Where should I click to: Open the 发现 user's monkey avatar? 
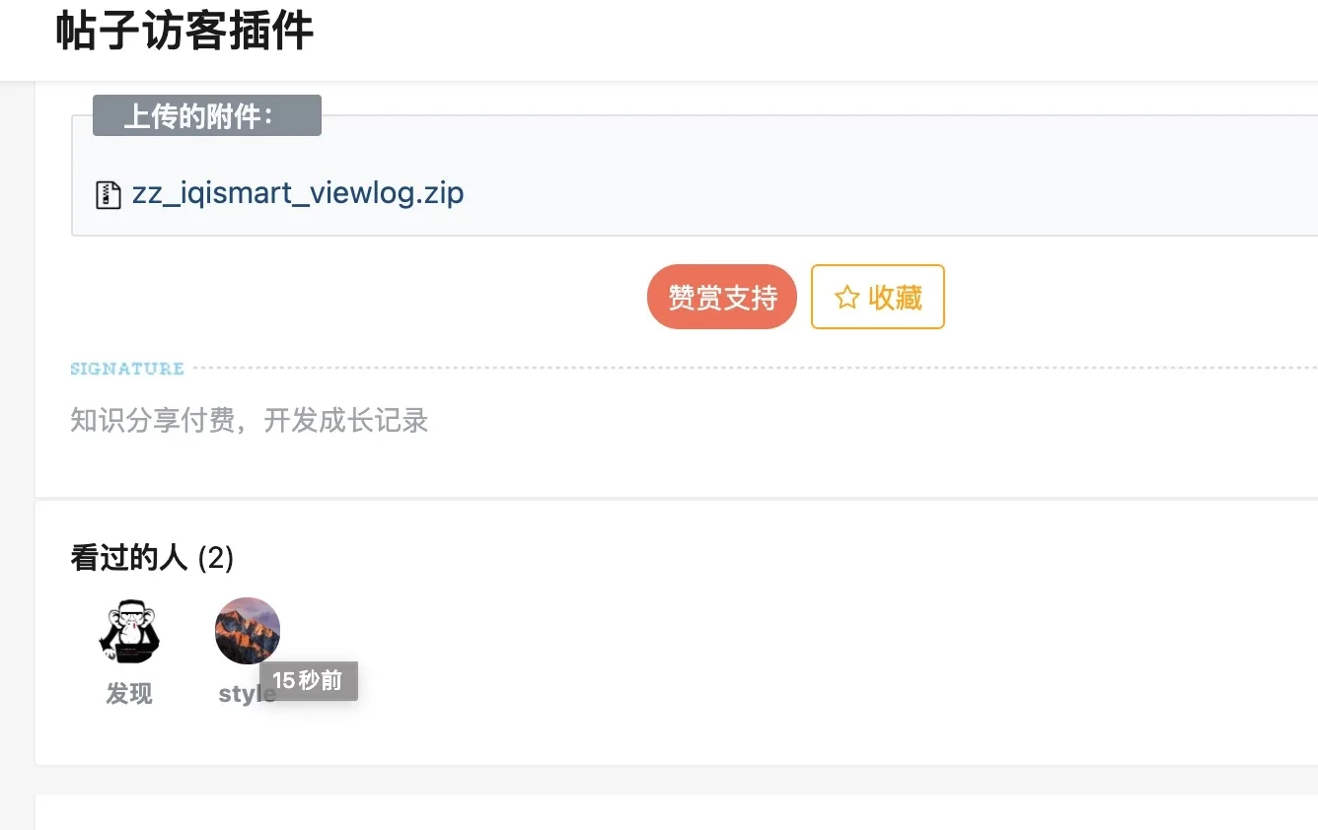click(x=129, y=631)
